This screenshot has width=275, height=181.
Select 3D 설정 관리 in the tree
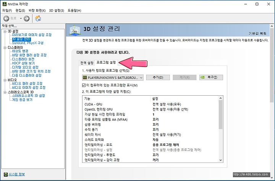click(x=21, y=39)
